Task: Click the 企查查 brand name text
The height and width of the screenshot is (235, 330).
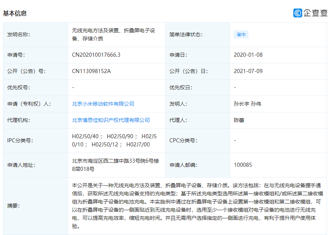Action: [x=315, y=13]
